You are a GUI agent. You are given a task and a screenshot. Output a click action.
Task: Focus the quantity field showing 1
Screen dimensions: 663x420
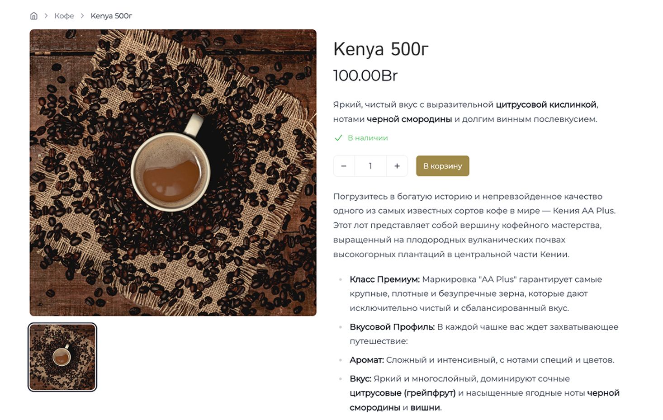click(x=370, y=166)
